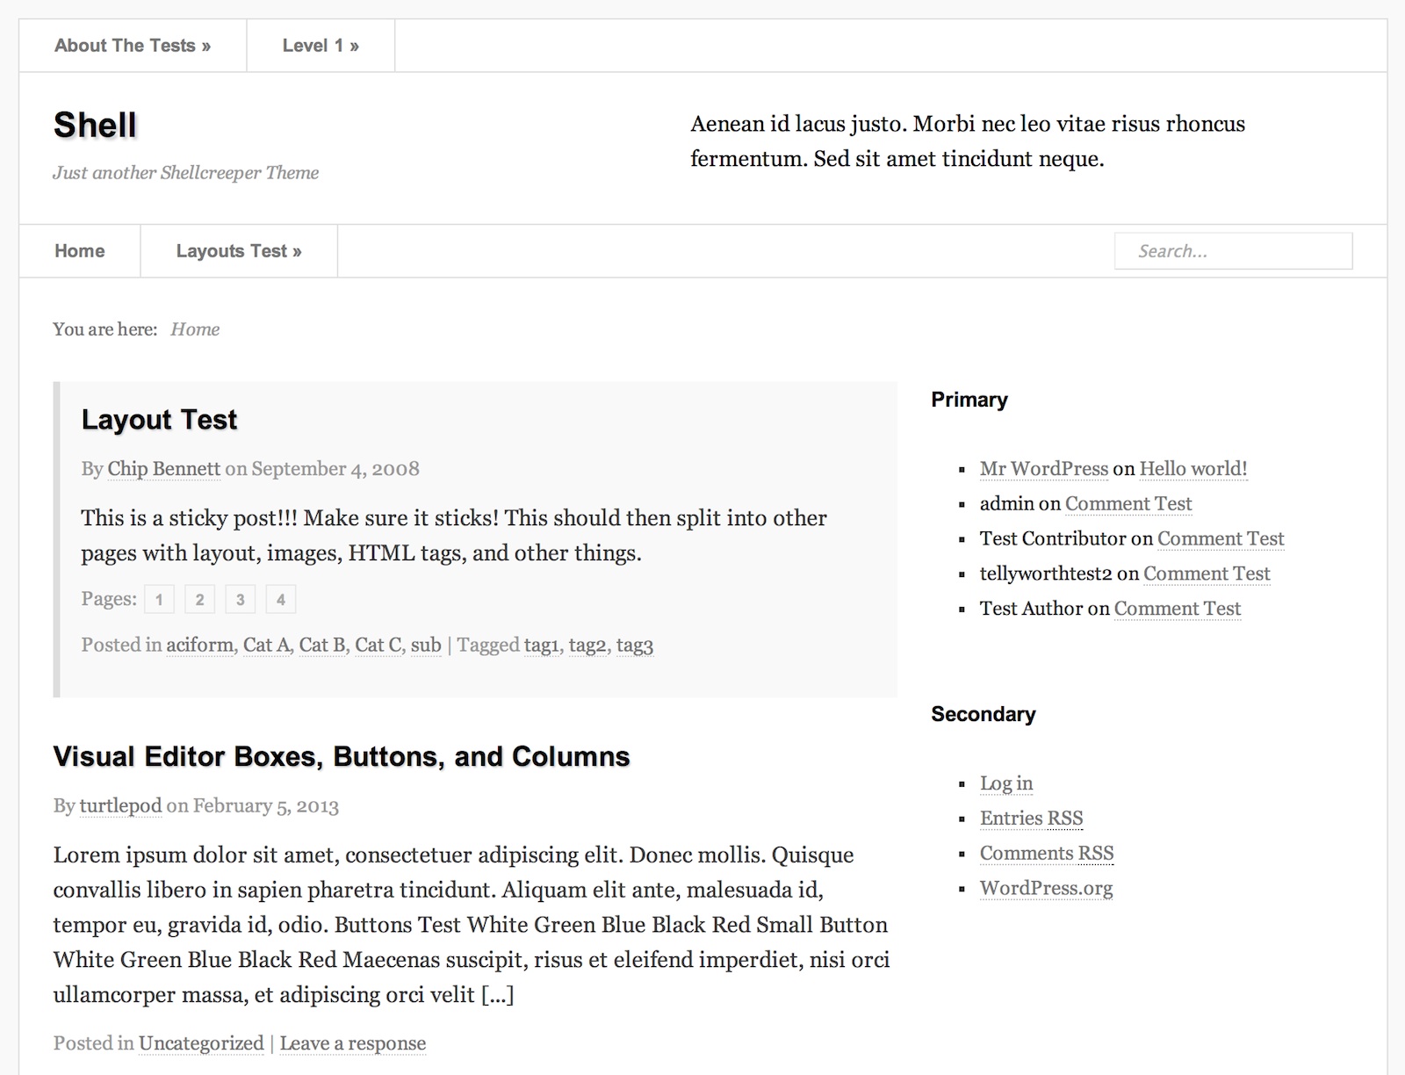The image size is (1405, 1075).
Task: View posts by turtlepod
Action: pyautogui.click(x=120, y=806)
